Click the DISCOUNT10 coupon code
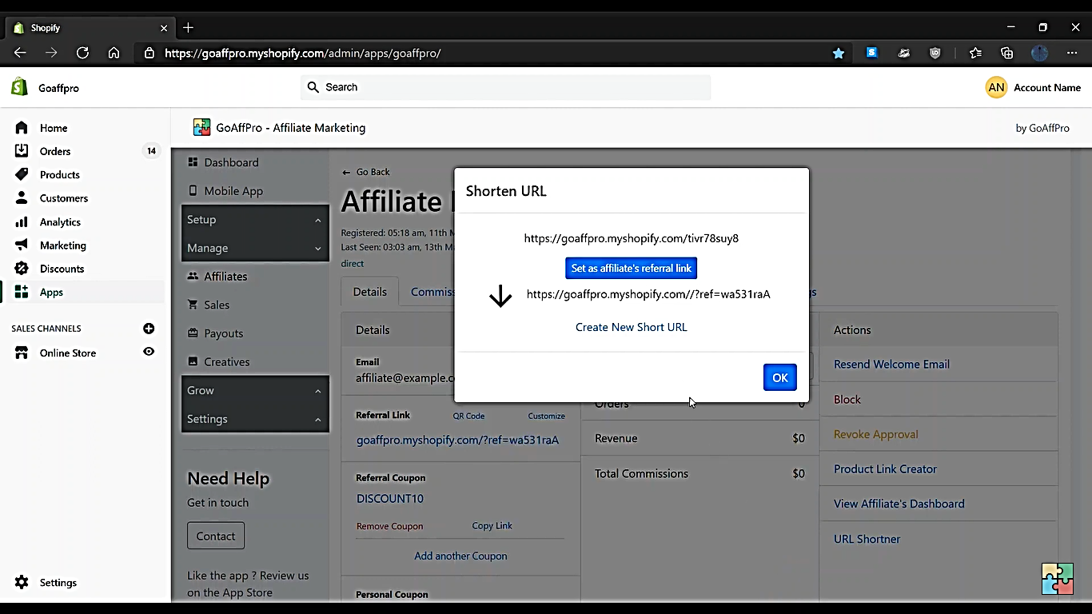The image size is (1092, 614). click(390, 498)
